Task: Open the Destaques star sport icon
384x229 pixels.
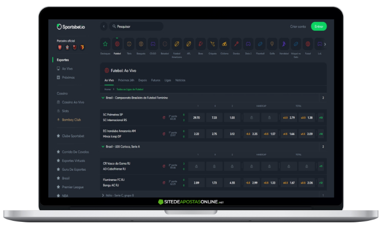Action: click(x=105, y=44)
